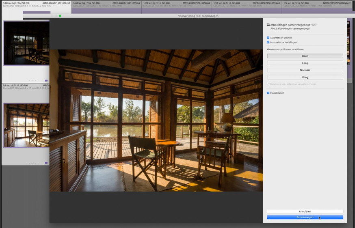Select the 'Laag' deghost amount
355x228 pixels.
(305, 63)
